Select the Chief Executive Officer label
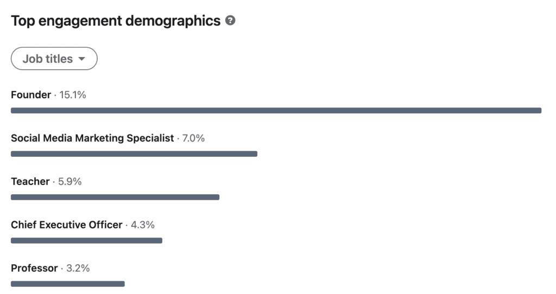This screenshot has height=294, width=556. (x=67, y=225)
